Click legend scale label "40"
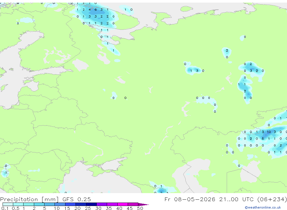This screenshot has height=210, width=287. click(x=119, y=208)
